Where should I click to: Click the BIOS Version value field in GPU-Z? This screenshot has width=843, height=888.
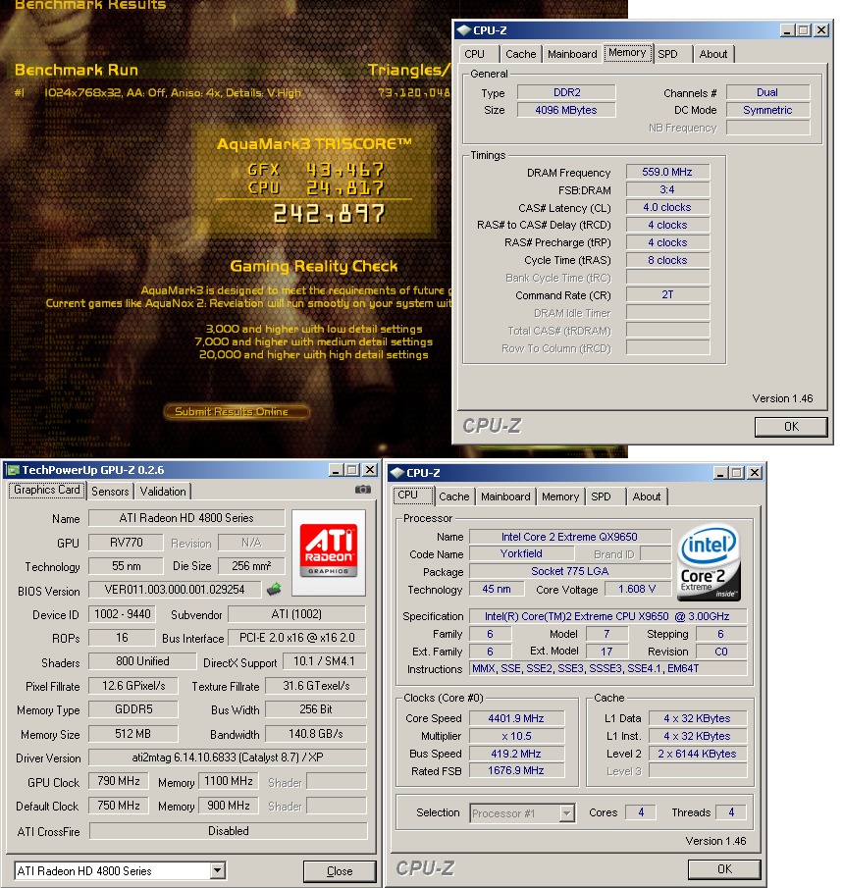tap(175, 590)
